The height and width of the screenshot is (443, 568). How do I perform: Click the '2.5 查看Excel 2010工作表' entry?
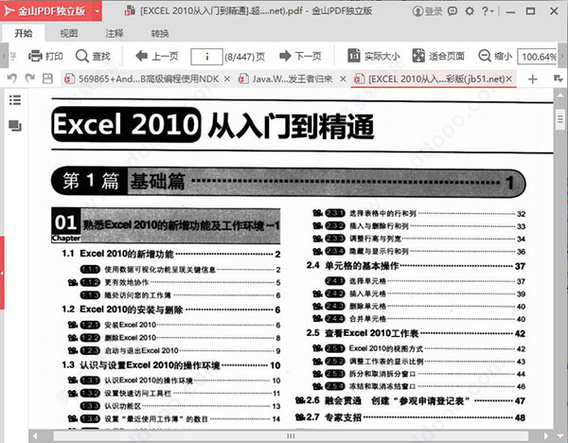pos(416,333)
